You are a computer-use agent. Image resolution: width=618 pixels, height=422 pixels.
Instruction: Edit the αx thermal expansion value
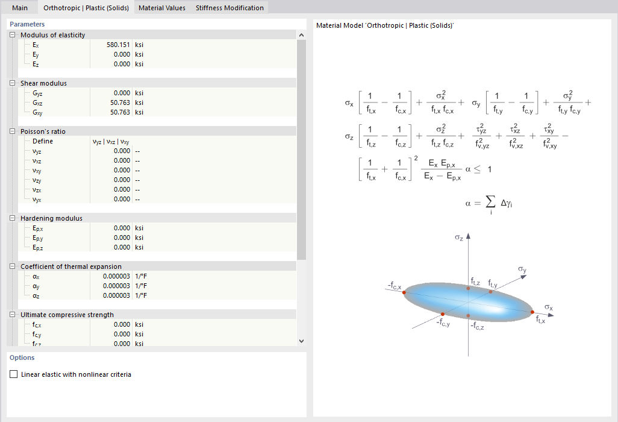click(111, 276)
